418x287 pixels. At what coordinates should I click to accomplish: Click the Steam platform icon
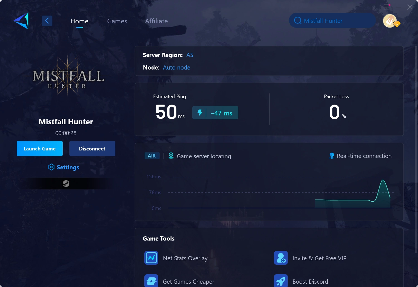pyautogui.click(x=66, y=184)
